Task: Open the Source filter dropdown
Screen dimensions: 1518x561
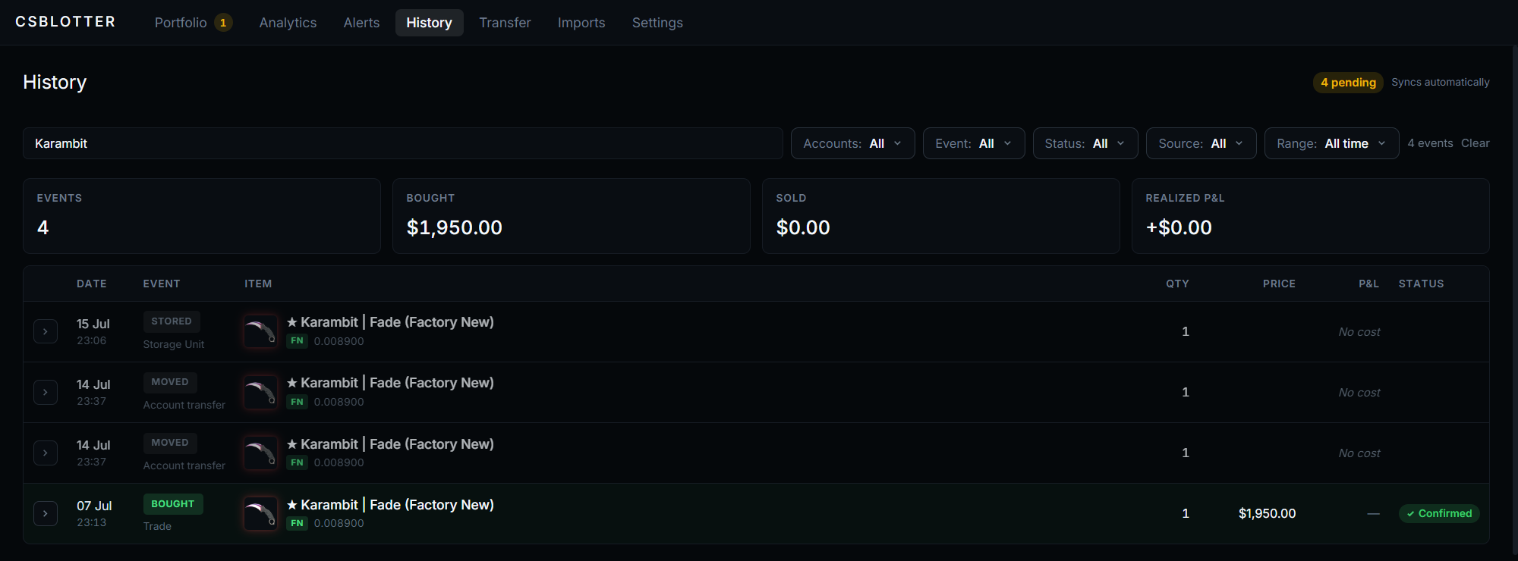Action: [1201, 143]
